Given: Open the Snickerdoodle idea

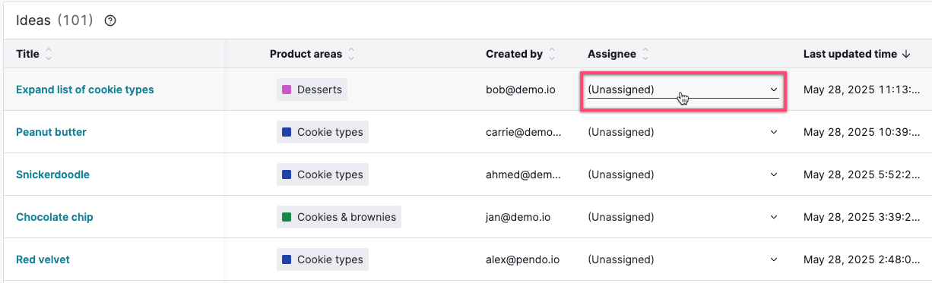Looking at the screenshot, I should [x=52, y=175].
